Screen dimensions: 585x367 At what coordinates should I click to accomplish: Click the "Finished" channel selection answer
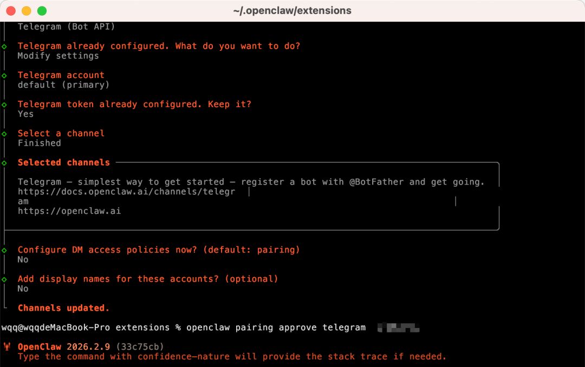pyautogui.click(x=39, y=143)
